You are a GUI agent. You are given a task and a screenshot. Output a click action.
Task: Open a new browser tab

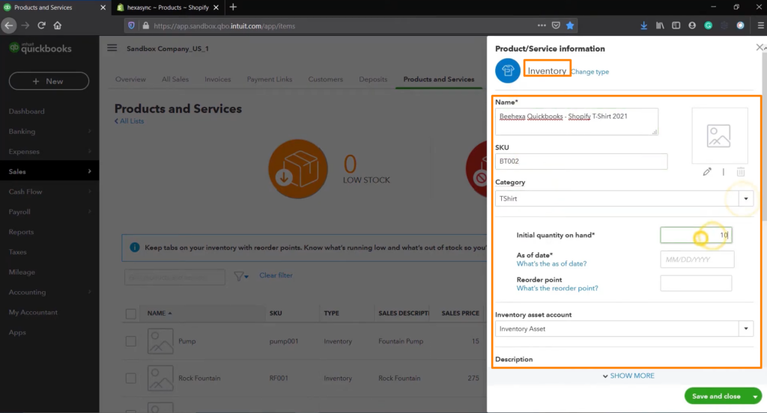234,7
